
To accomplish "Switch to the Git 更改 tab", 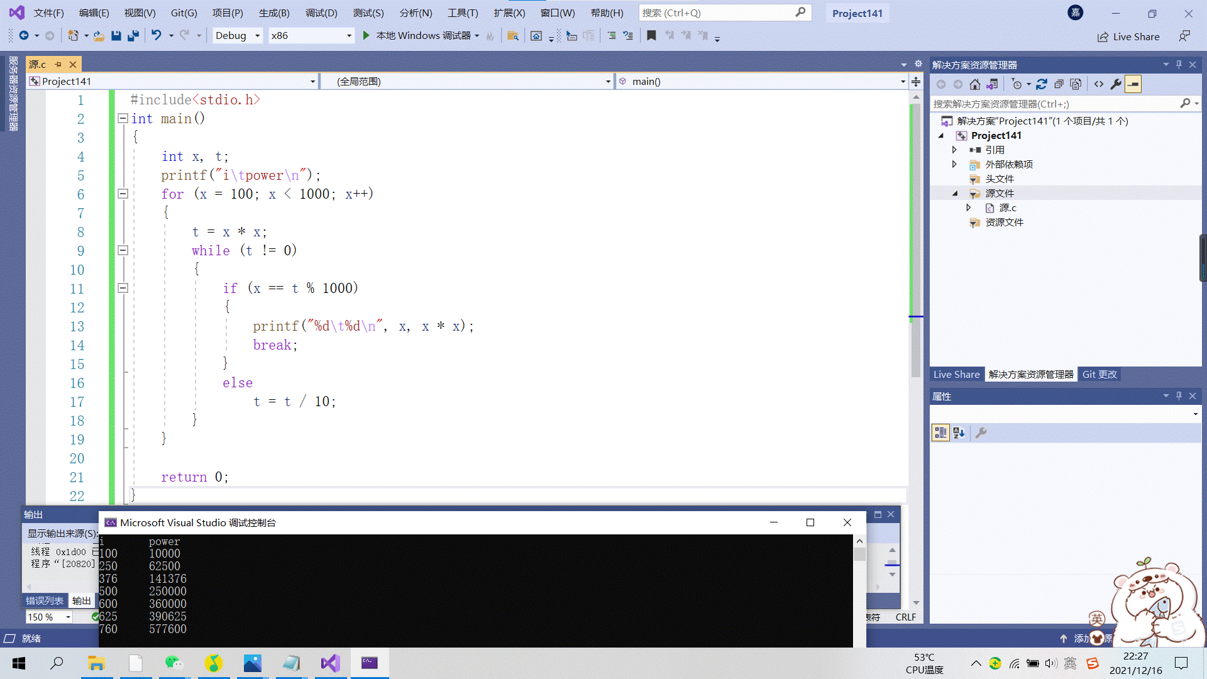I will (1100, 374).
